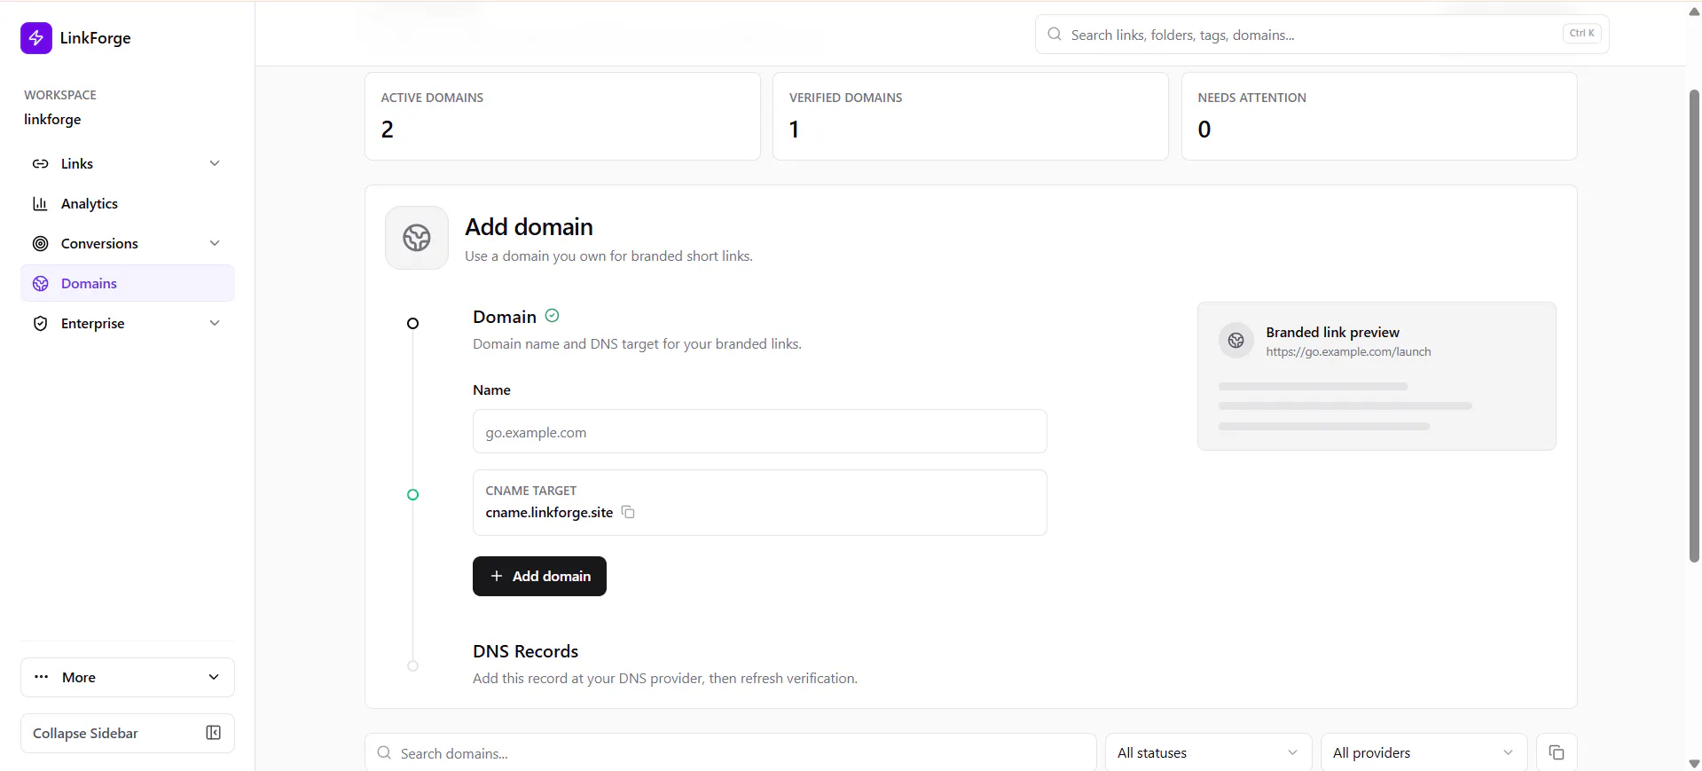1702x771 pixels.
Task: Click the Add domain button
Action: tap(539, 577)
